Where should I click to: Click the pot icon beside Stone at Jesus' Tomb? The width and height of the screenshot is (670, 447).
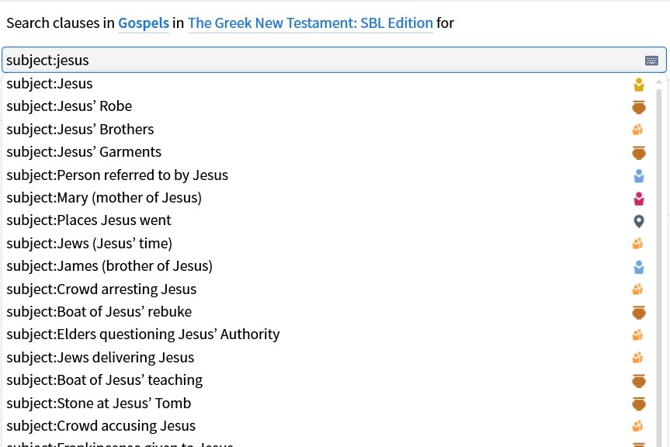click(639, 404)
